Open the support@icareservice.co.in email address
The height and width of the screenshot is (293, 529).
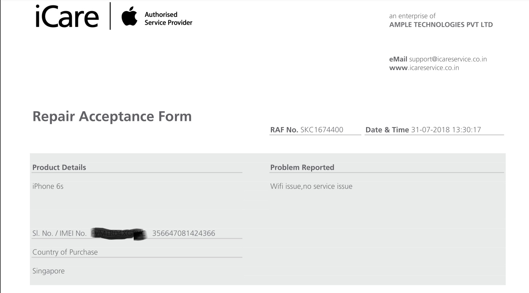[x=448, y=59]
